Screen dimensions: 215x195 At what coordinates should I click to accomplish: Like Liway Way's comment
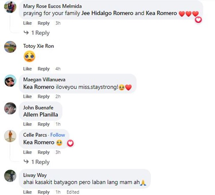pos(28,192)
